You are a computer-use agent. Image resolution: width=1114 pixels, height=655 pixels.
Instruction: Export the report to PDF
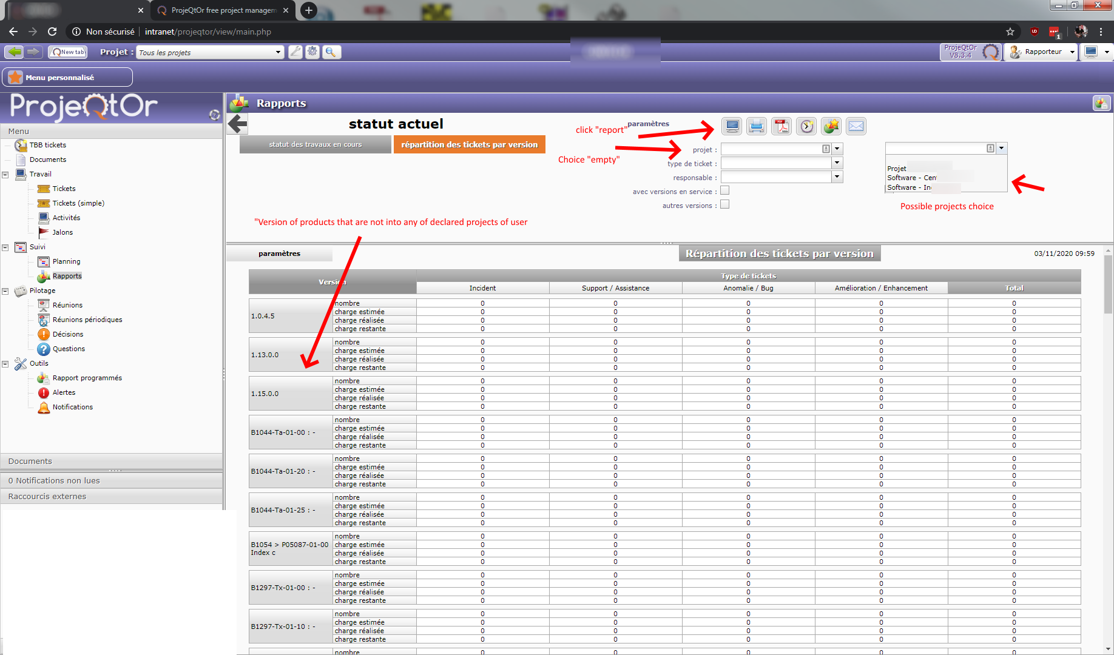tap(781, 126)
